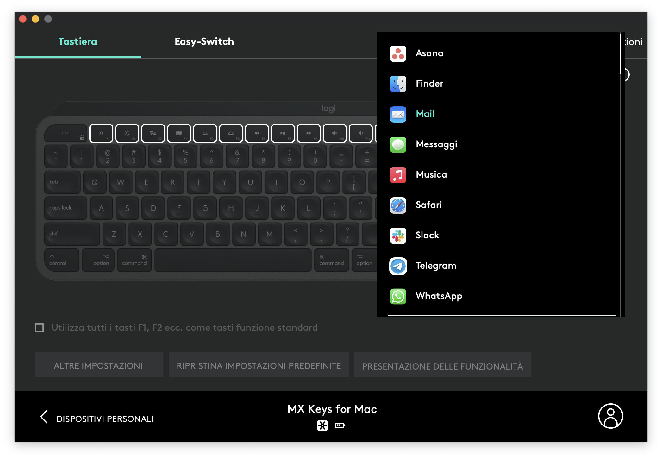Select the F10 mute key
Screen dimensions: 662x459
pos(335,133)
